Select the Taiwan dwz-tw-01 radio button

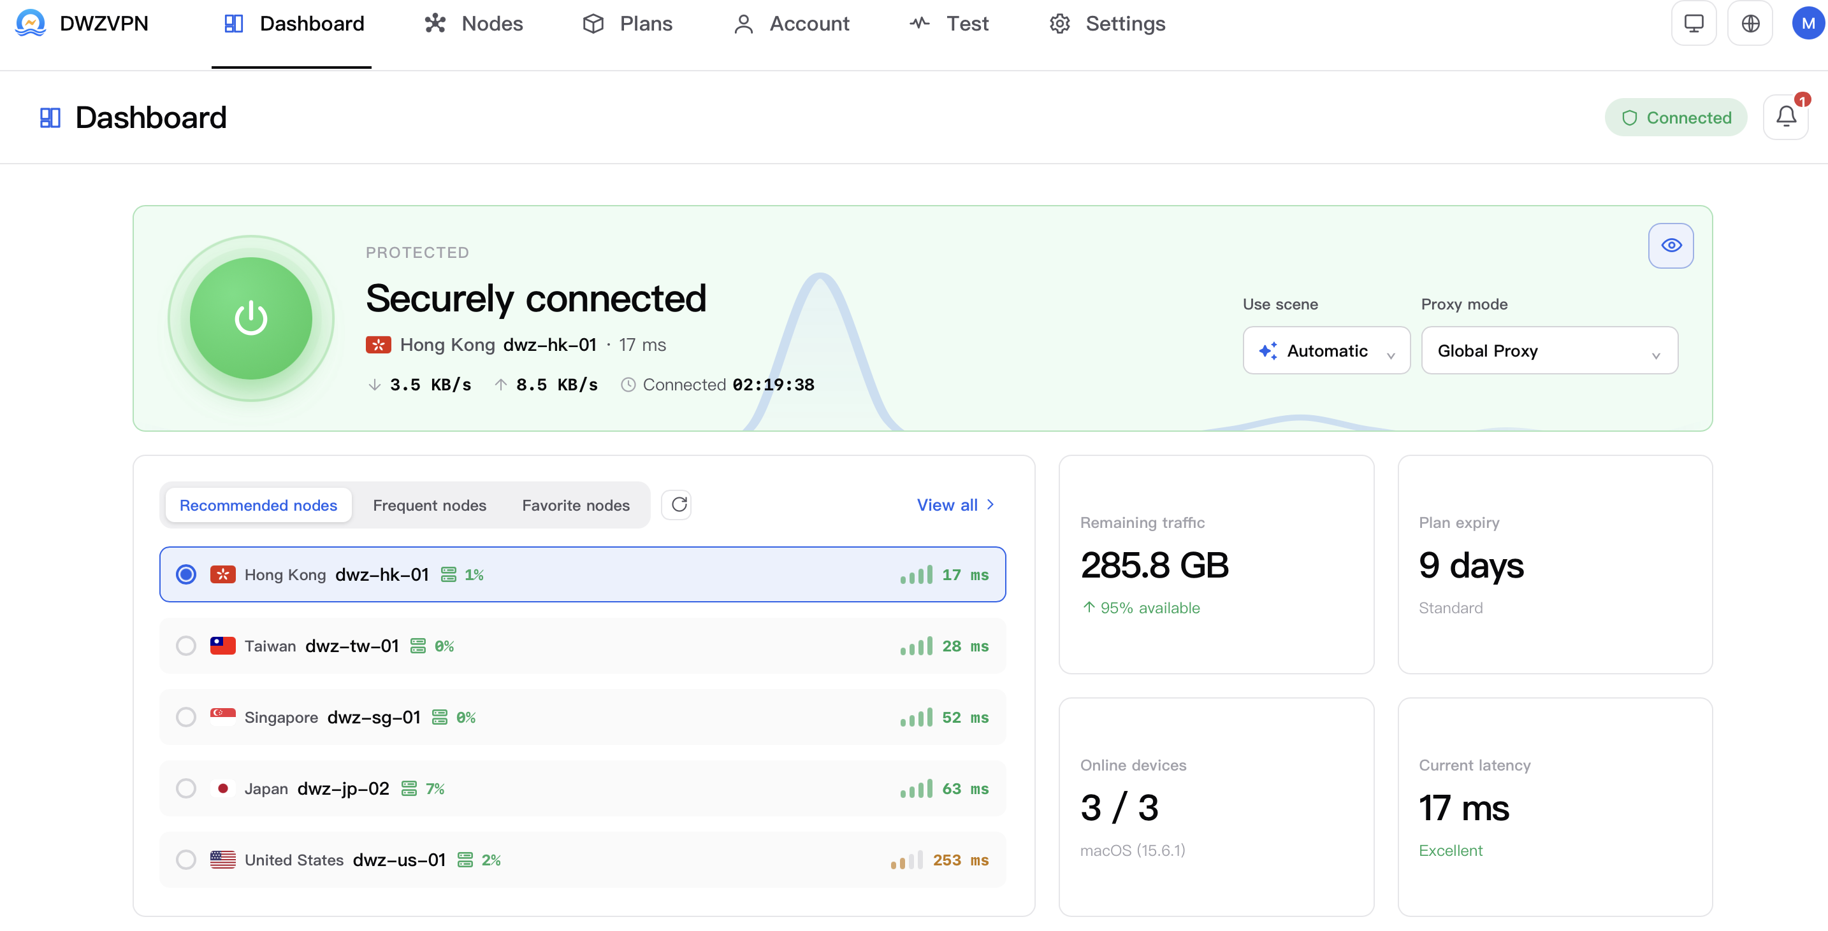pyautogui.click(x=186, y=645)
